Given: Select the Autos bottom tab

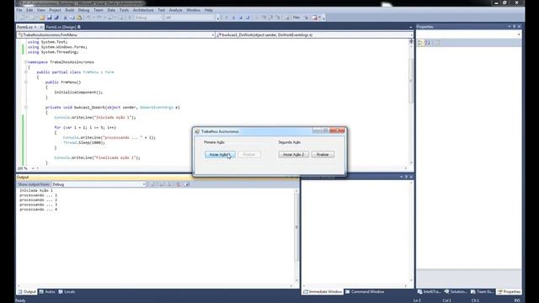Looking at the screenshot, I should [x=47, y=292].
